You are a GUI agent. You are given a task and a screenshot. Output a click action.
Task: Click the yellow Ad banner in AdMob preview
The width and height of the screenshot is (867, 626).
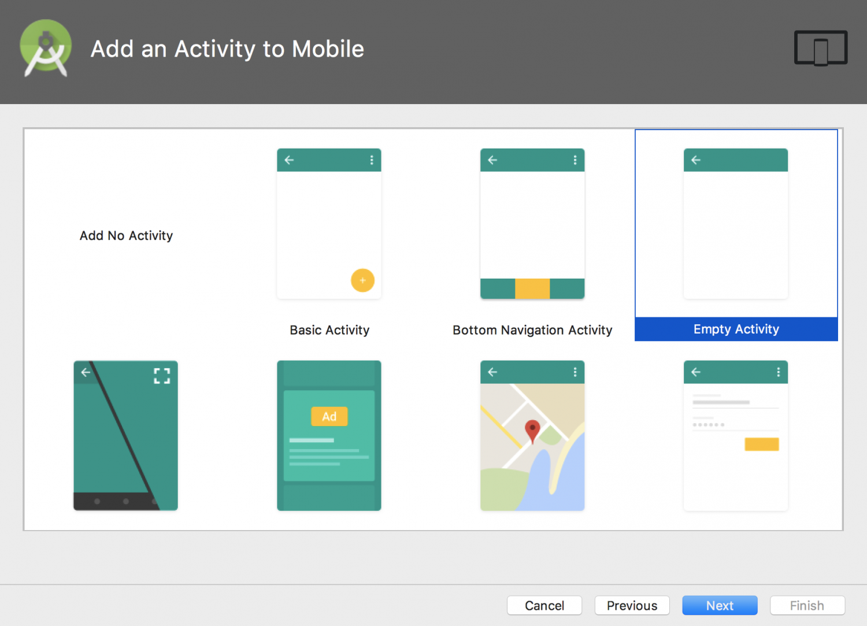(329, 416)
